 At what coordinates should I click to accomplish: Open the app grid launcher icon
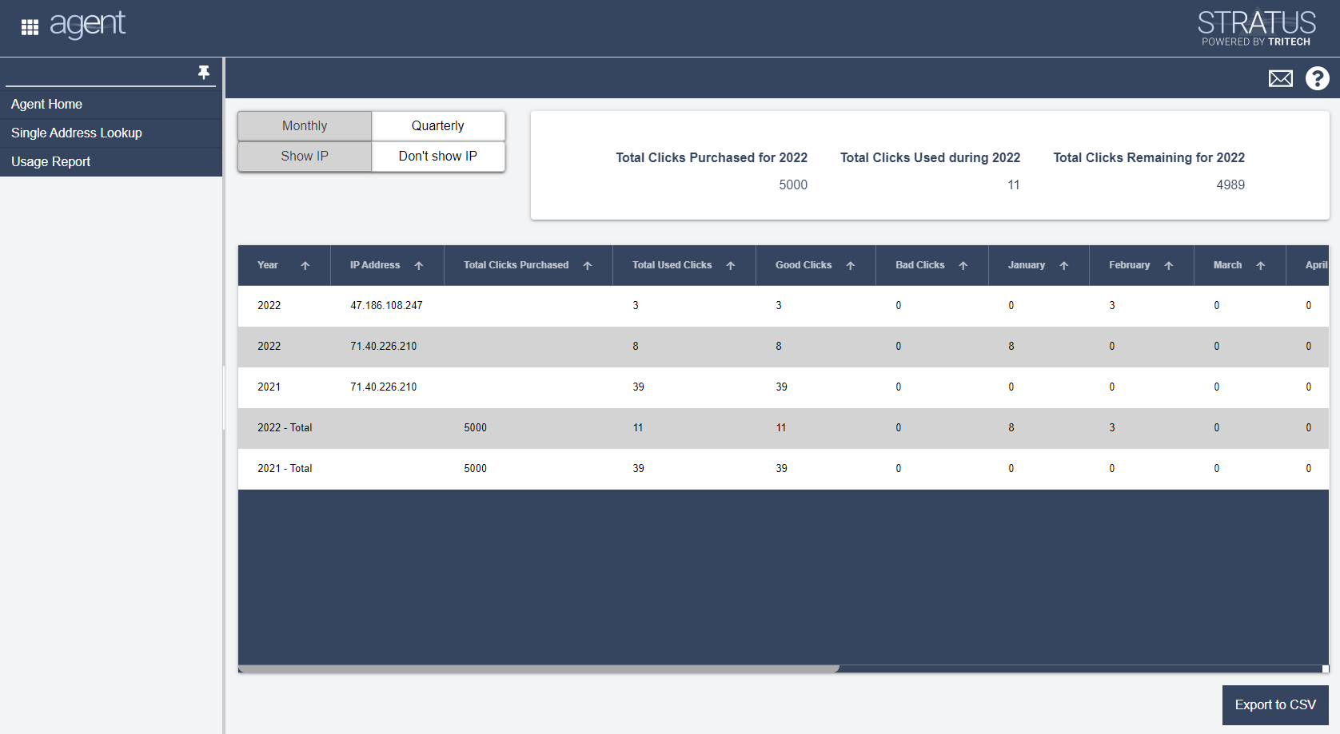pos(30,27)
